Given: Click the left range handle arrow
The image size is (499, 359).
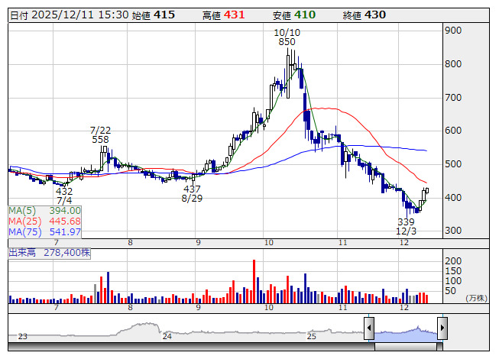Looking at the screenshot, I should click(369, 328).
